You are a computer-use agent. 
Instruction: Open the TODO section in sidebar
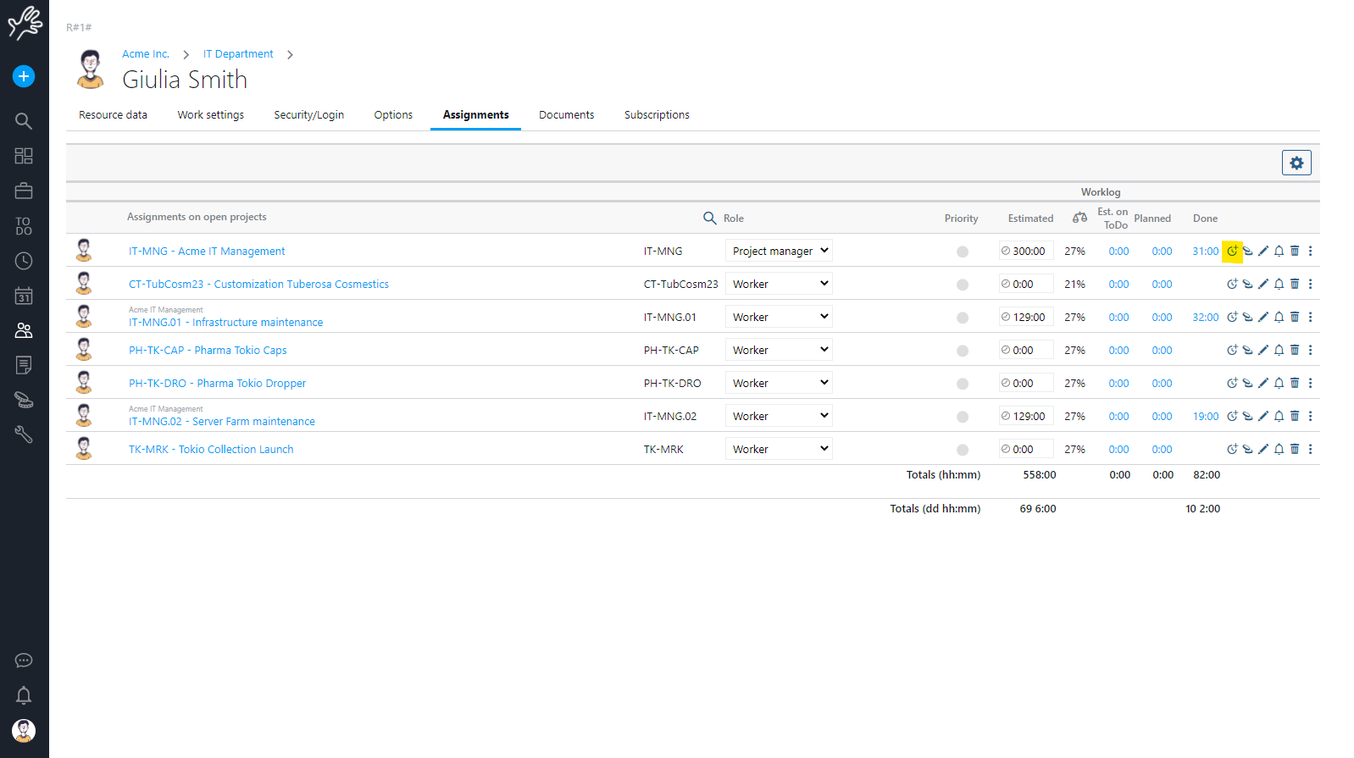(24, 226)
